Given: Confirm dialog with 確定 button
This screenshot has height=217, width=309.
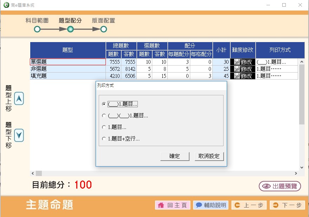Looking at the screenshot, I should click(x=175, y=156).
